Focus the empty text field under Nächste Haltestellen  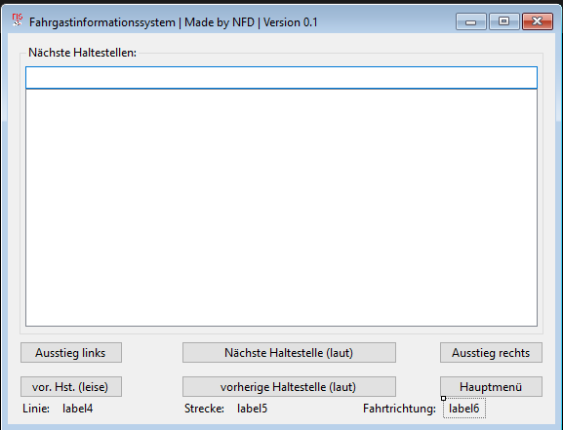coord(281,78)
